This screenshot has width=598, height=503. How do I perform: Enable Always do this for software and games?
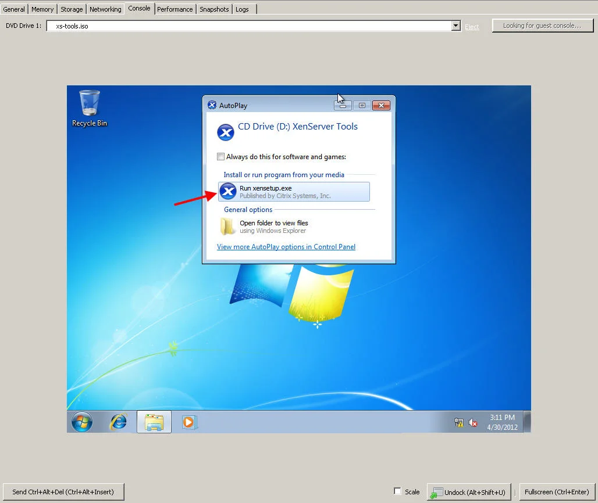click(220, 156)
